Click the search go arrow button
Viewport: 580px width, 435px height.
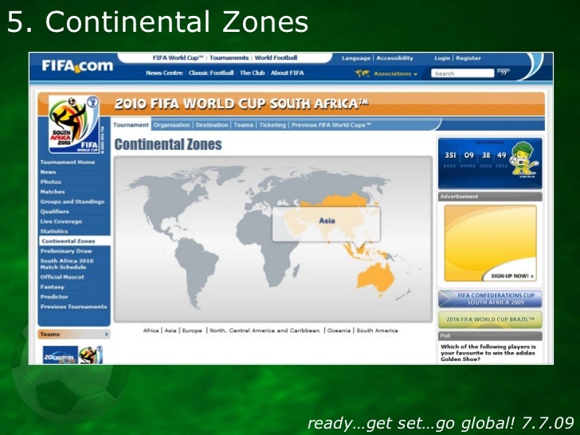[x=503, y=72]
